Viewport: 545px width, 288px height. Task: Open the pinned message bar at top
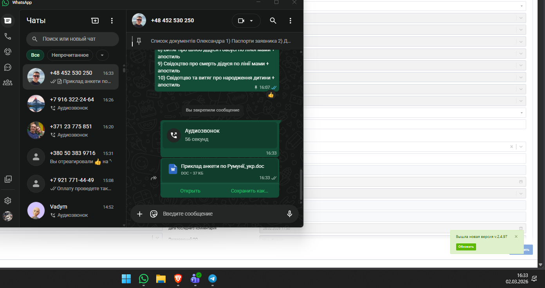click(215, 41)
